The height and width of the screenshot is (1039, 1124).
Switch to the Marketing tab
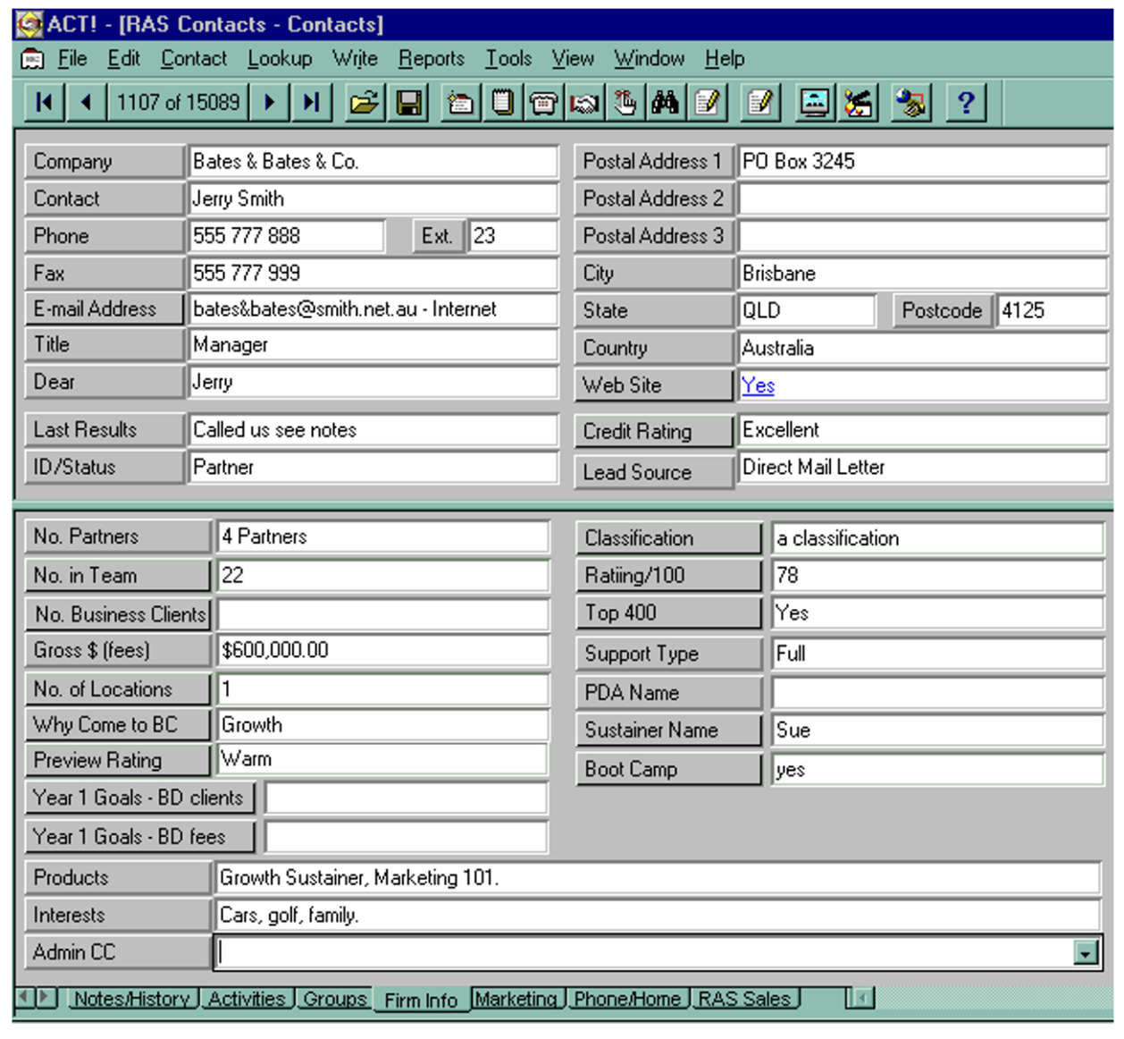518,999
